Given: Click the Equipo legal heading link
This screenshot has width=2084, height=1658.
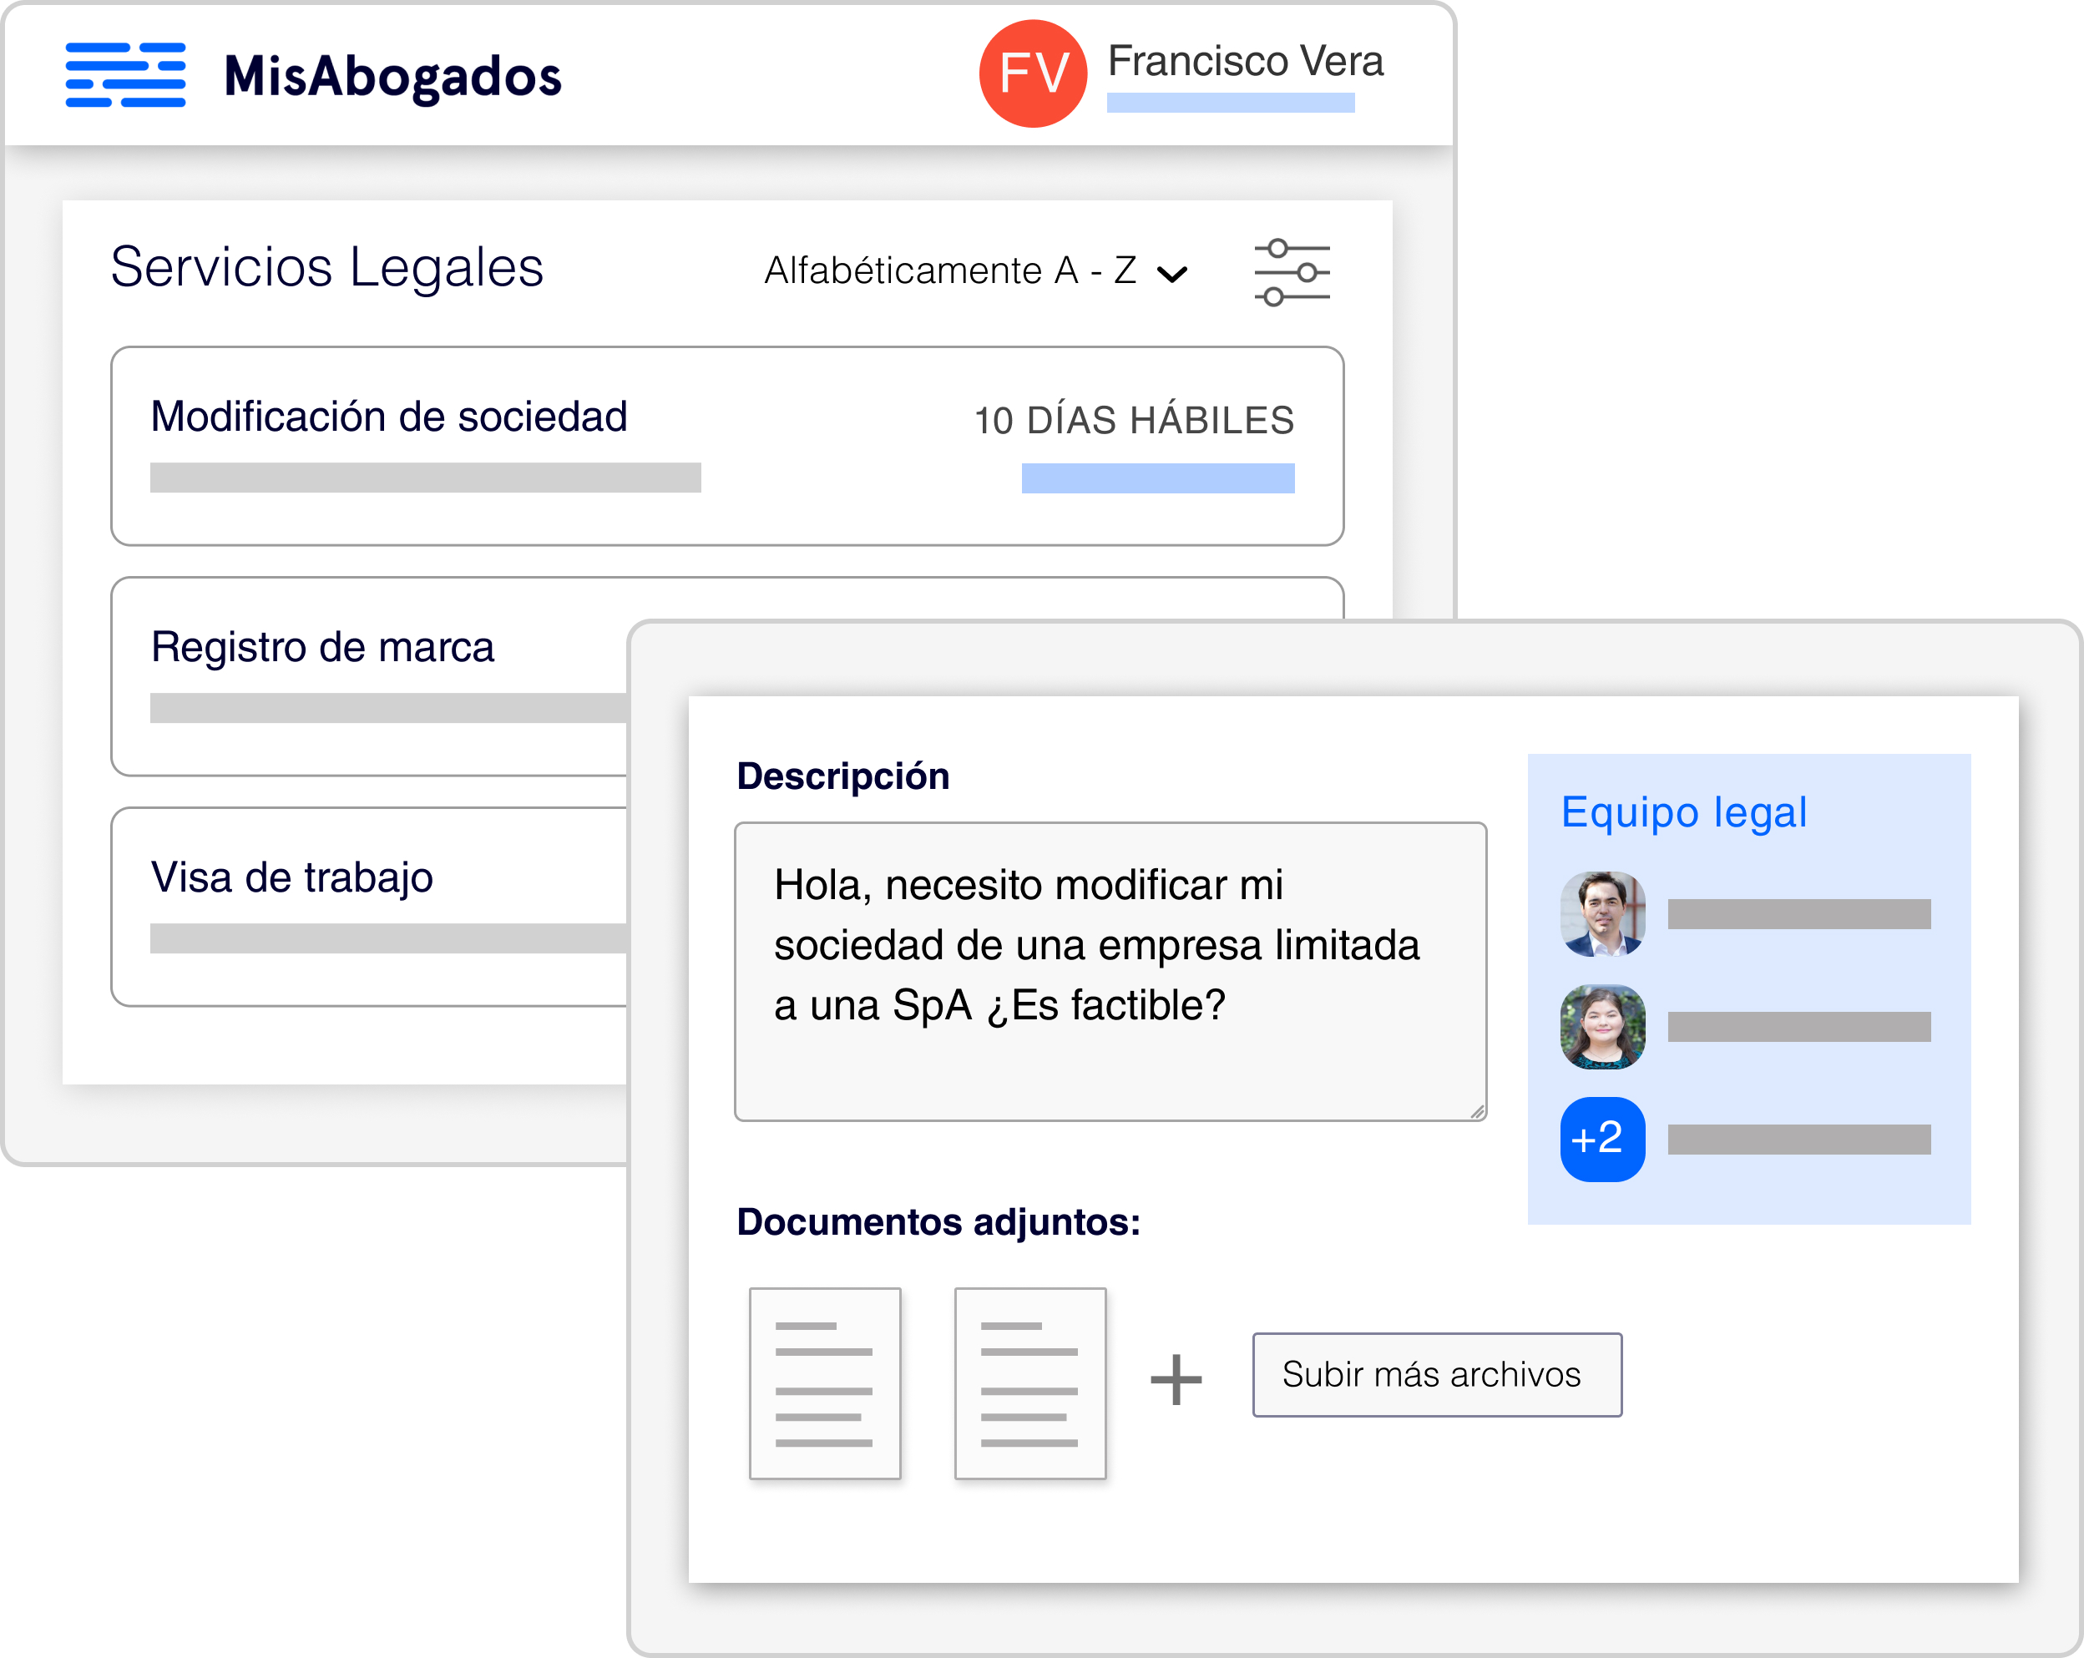Looking at the screenshot, I should pyautogui.click(x=1684, y=812).
